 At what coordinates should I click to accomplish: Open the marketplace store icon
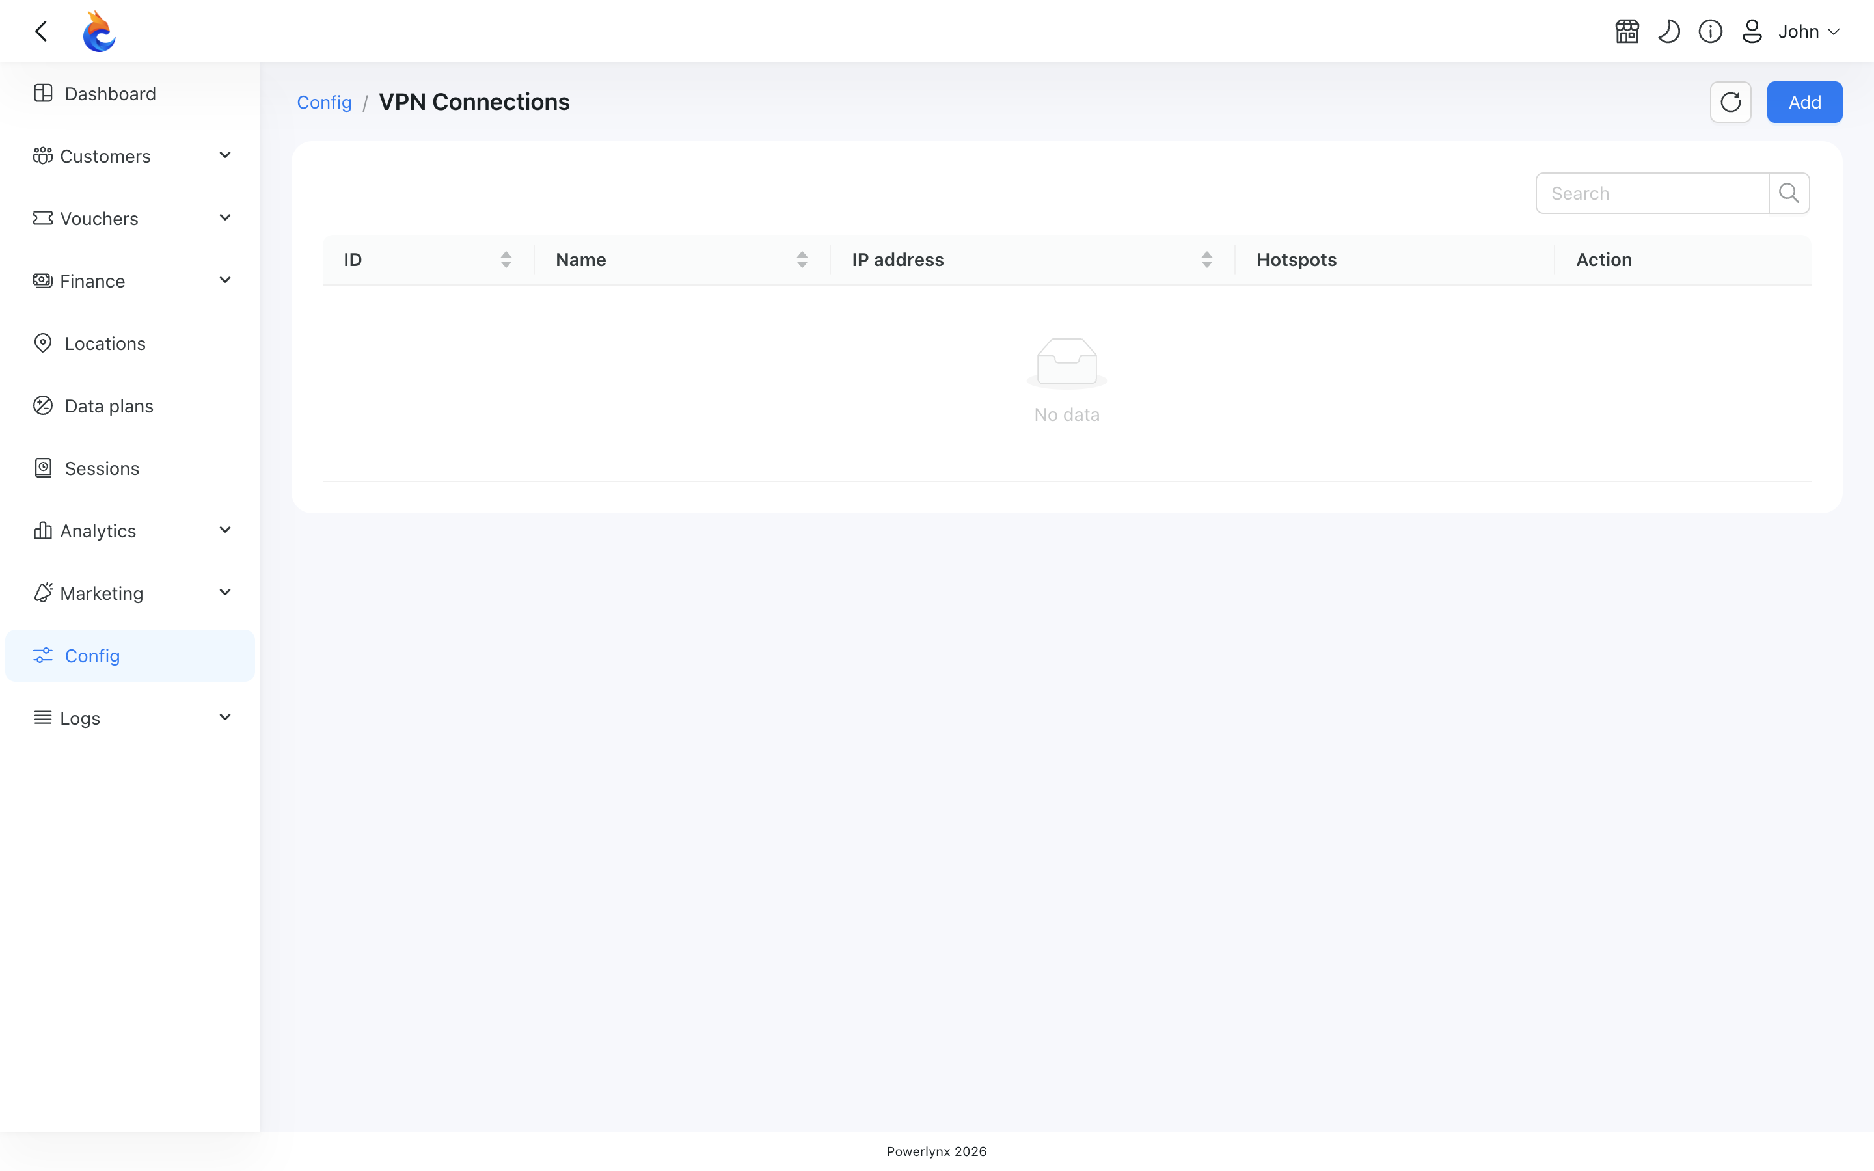click(1627, 31)
